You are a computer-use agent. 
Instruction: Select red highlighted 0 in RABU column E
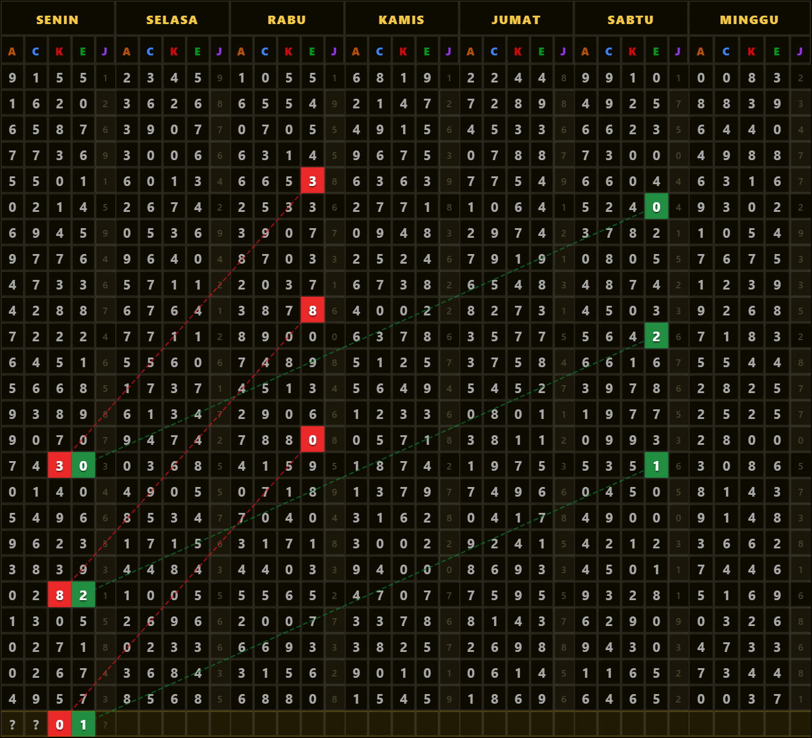point(312,440)
